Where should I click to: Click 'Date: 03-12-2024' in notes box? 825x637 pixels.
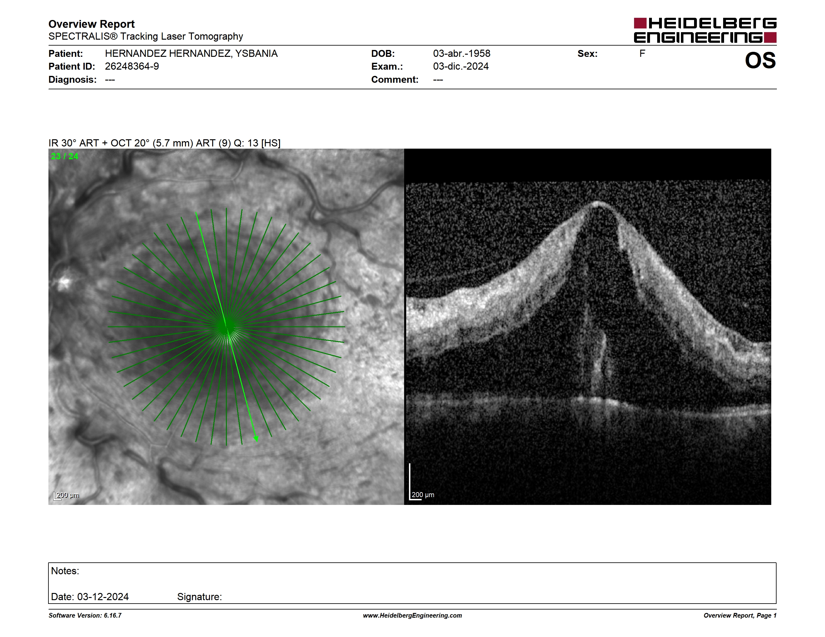tap(90, 597)
